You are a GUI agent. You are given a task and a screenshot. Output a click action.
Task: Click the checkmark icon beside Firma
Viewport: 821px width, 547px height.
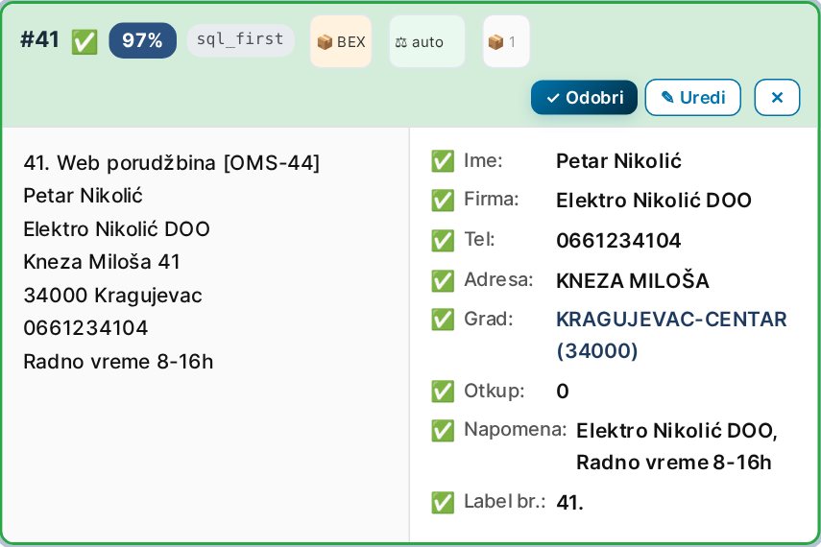(x=443, y=200)
